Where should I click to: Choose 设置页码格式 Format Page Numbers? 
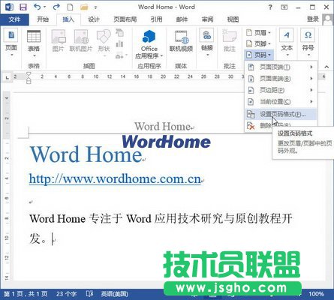coord(281,114)
